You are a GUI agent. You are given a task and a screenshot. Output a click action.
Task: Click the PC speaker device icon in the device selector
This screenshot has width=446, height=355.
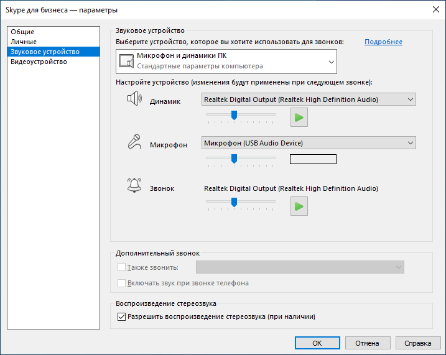pyautogui.click(x=126, y=61)
